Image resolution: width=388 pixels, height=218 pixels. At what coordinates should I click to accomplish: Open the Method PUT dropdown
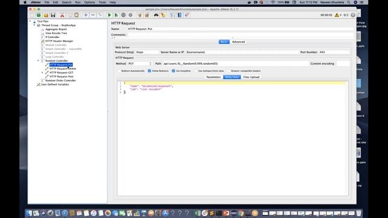point(139,64)
